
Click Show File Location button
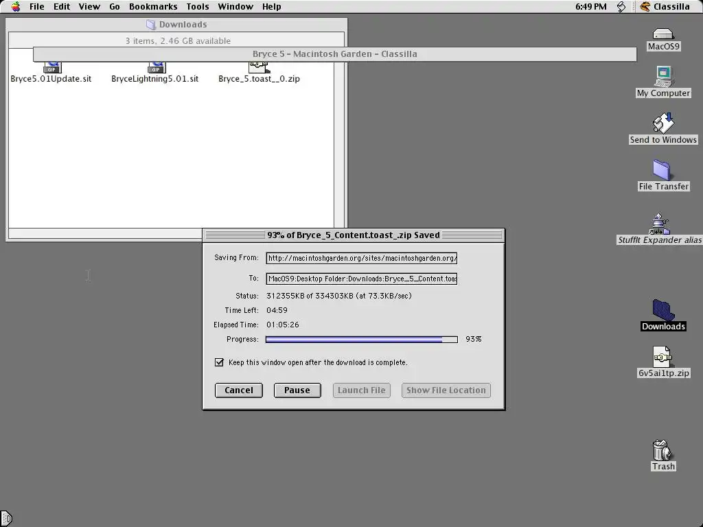pyautogui.click(x=446, y=390)
